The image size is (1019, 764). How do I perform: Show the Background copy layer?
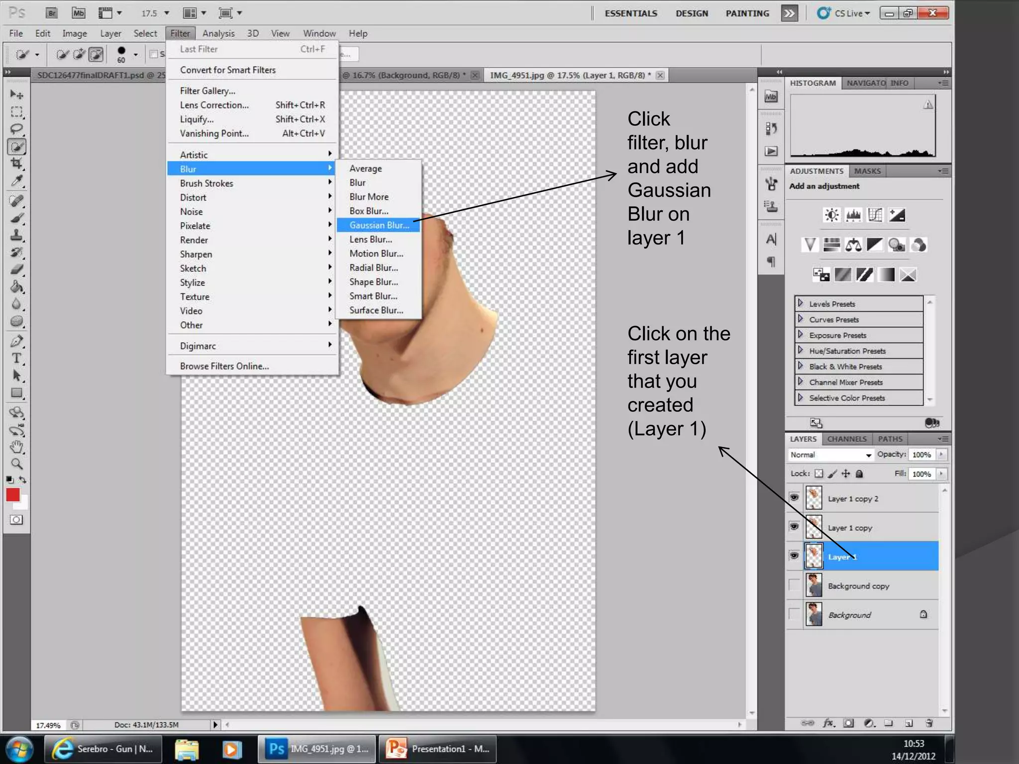click(x=794, y=585)
